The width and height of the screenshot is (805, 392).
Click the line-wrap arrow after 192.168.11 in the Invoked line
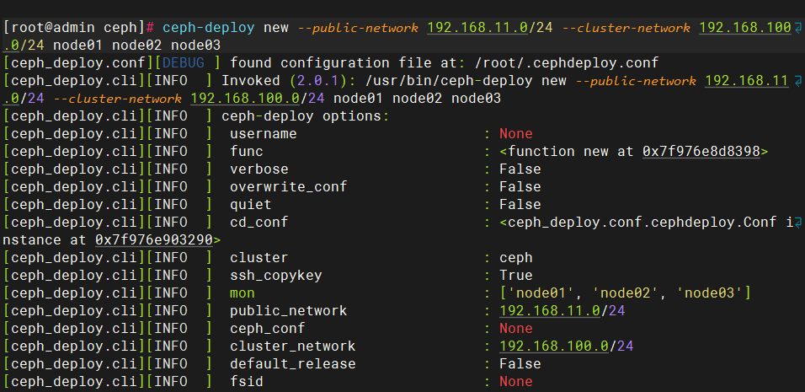[797, 81]
